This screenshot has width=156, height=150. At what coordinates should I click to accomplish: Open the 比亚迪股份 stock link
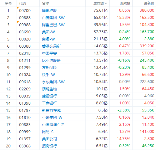51,60
